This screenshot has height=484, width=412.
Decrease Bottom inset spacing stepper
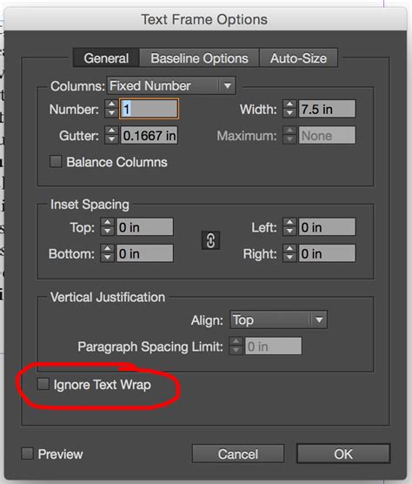coord(107,258)
